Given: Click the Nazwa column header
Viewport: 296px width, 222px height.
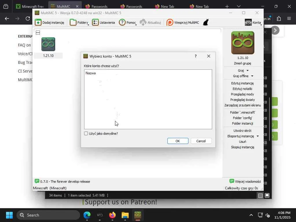Looking at the screenshot, I should tap(90, 73).
